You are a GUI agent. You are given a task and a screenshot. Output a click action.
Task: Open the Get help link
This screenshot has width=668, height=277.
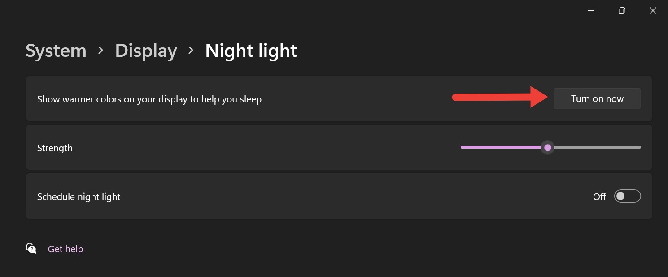pos(65,249)
